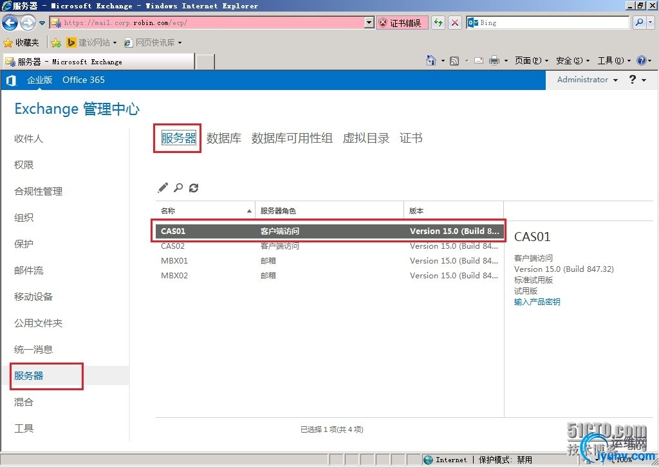659x468 pixels.
Task: Click the IE forward arrow button
Action: (x=28, y=22)
